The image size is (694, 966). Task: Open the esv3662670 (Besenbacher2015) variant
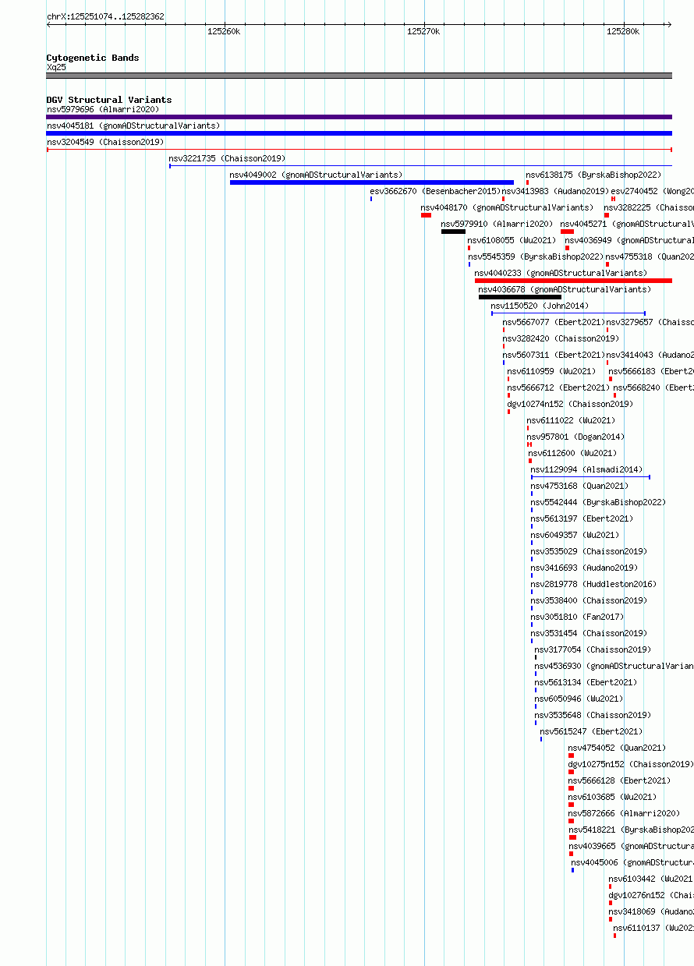435,191
